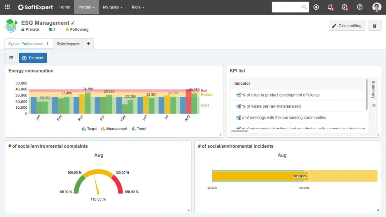
Task: Open the app launcher grid icon
Action: (7, 7)
